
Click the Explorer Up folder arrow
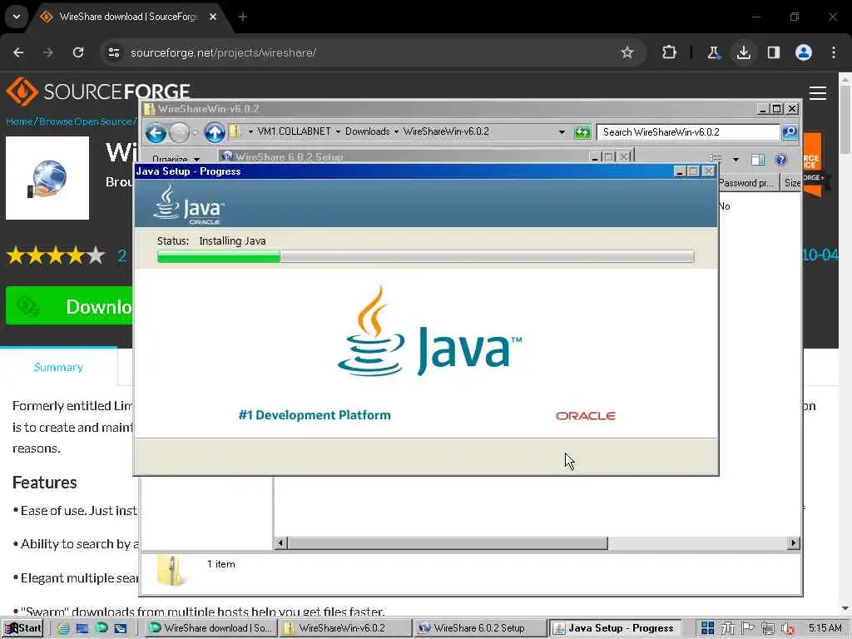point(215,132)
